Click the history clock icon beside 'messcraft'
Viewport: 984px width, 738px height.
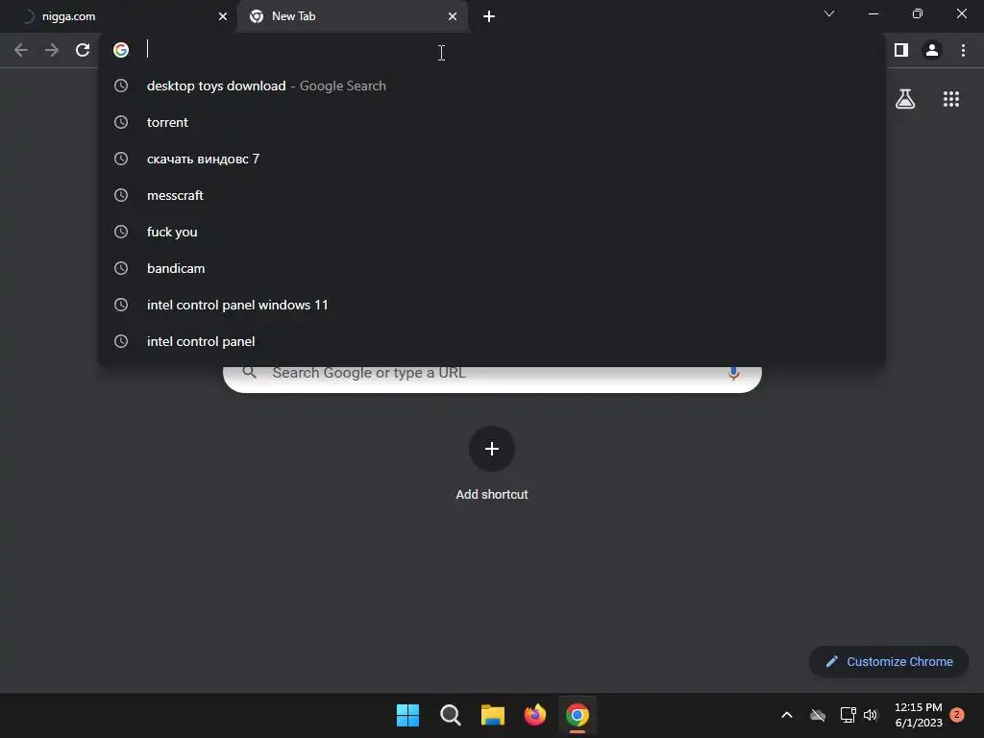point(121,195)
